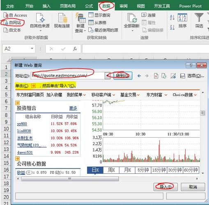
Task: Click sort descending Z-A icon
Action: [172, 27]
